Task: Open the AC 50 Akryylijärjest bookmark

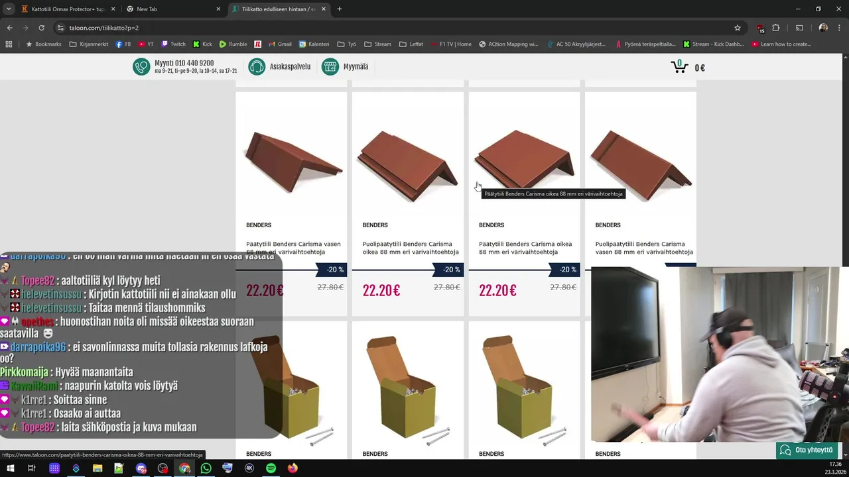Action: click(576, 44)
